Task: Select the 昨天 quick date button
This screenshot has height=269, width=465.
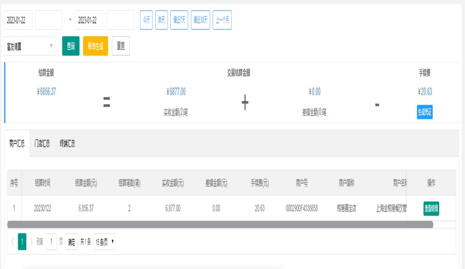Action: click(161, 20)
